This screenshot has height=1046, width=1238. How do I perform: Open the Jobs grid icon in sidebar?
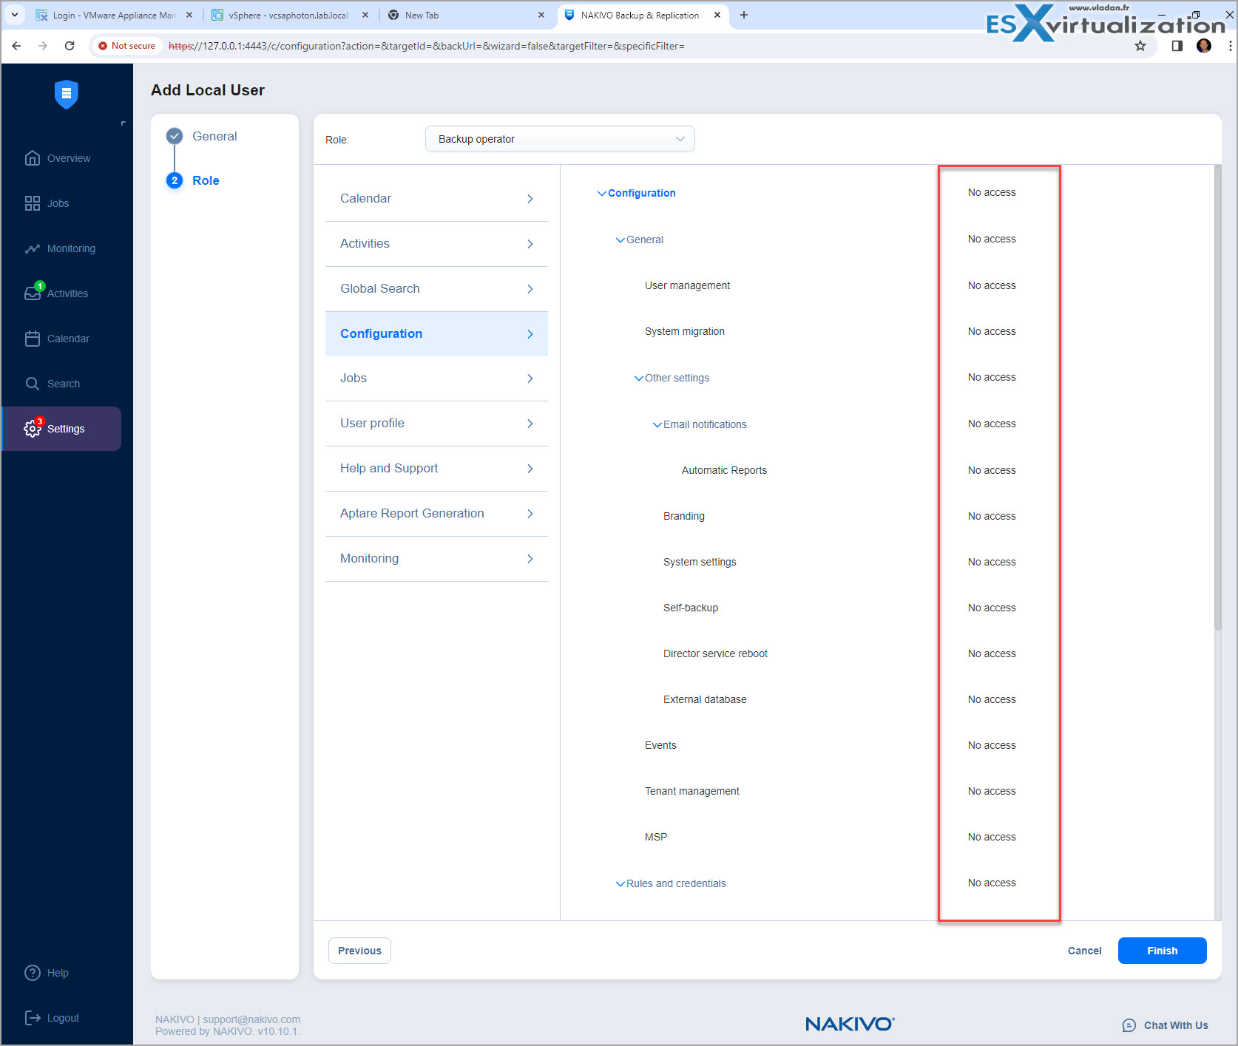32,203
